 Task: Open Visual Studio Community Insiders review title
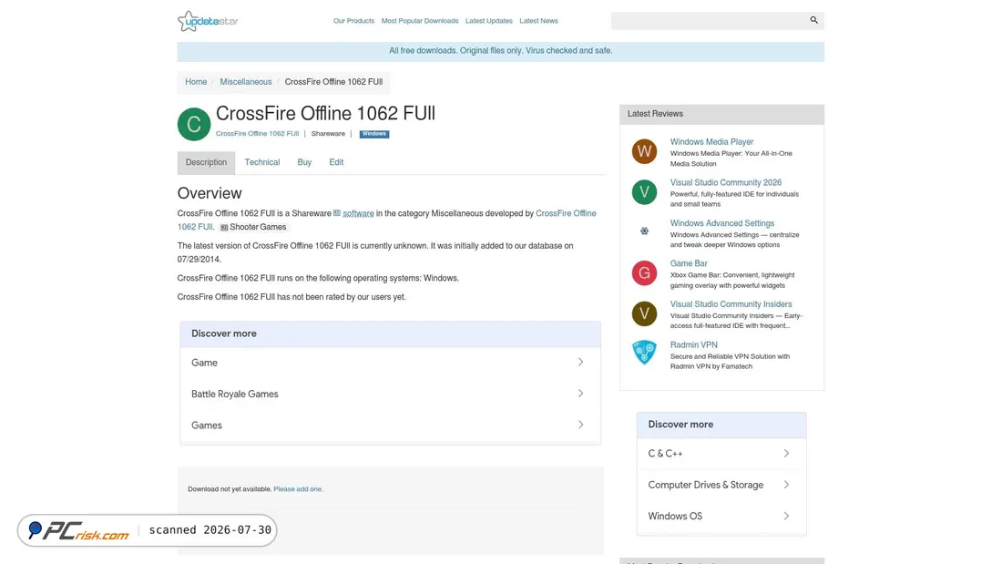731,304
